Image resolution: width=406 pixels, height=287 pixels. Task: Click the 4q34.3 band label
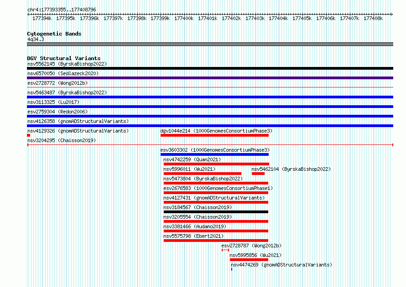36,39
